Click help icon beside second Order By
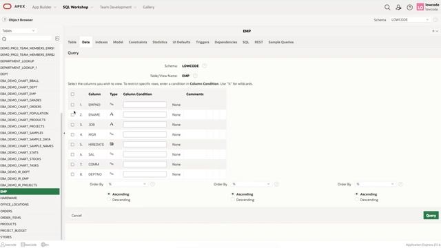 [276, 184]
